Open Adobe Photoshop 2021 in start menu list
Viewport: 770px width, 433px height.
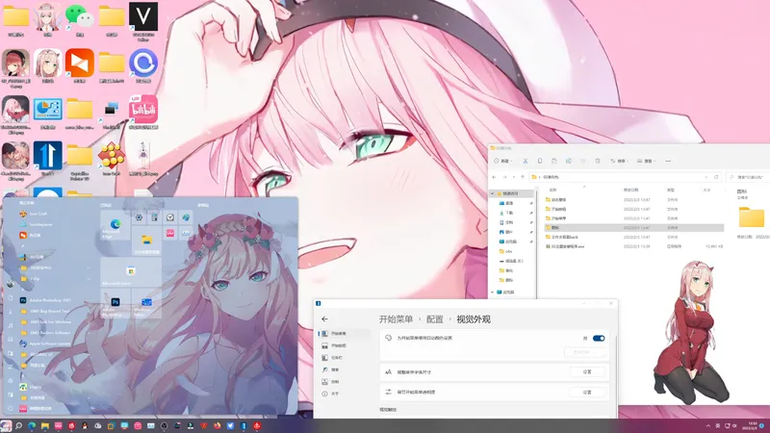(45, 300)
